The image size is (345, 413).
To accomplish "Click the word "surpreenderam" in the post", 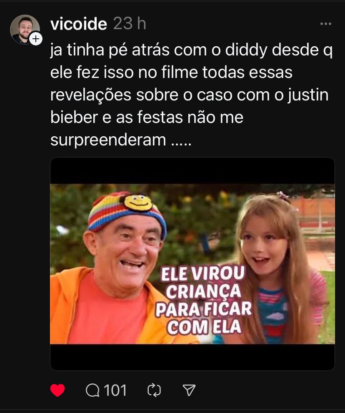I will tap(108, 140).
